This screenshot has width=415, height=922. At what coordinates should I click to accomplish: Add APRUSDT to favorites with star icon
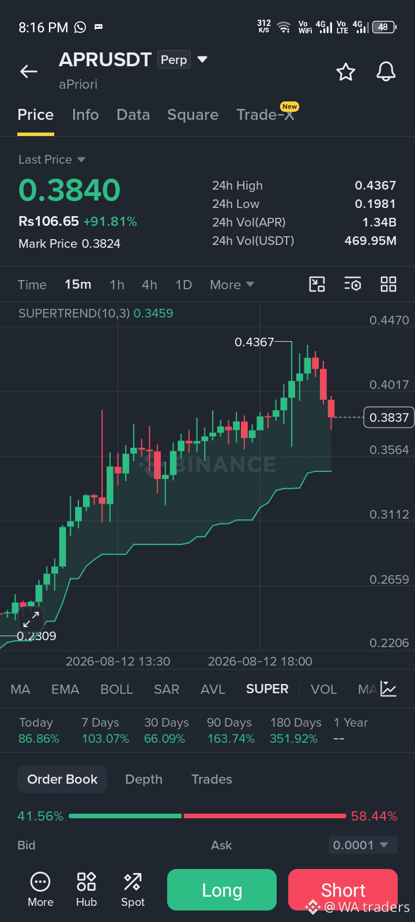click(x=346, y=72)
